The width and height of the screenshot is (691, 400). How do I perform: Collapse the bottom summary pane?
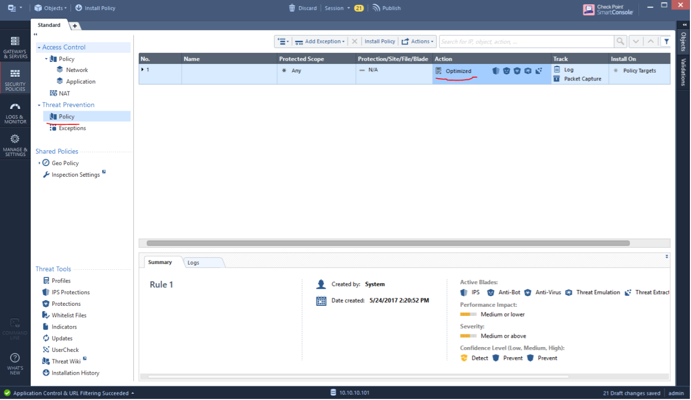pyautogui.click(x=667, y=256)
